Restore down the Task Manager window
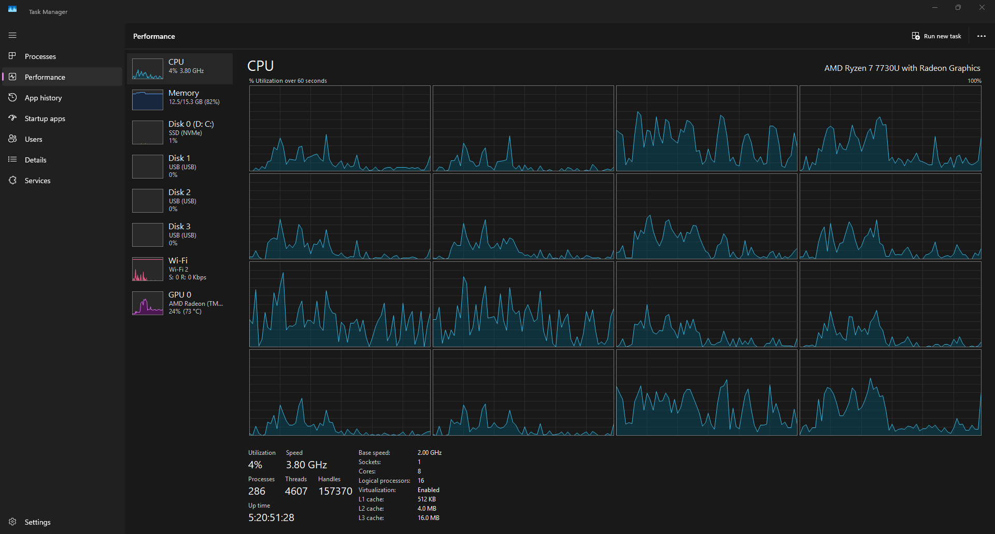Viewport: 995px width, 534px height. [x=958, y=7]
